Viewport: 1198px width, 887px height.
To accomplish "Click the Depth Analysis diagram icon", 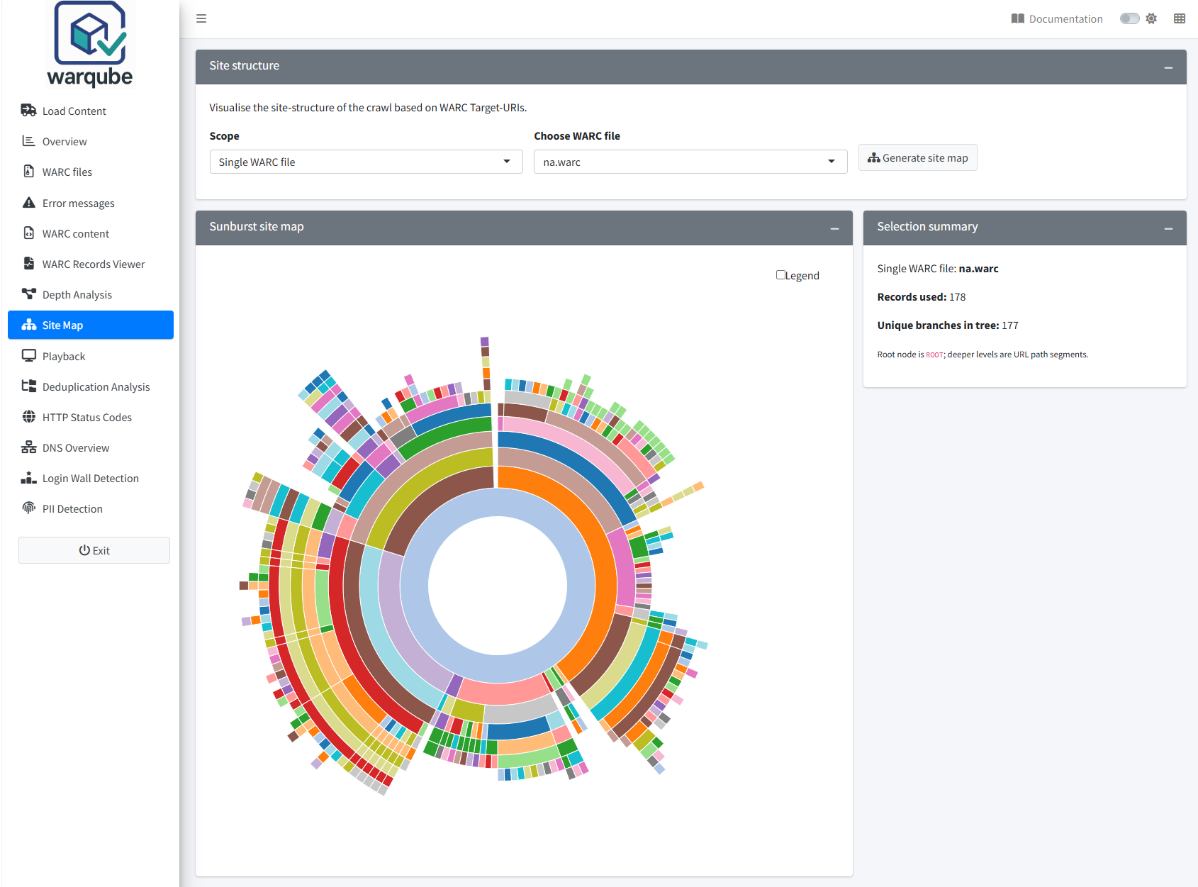I will (x=28, y=294).
